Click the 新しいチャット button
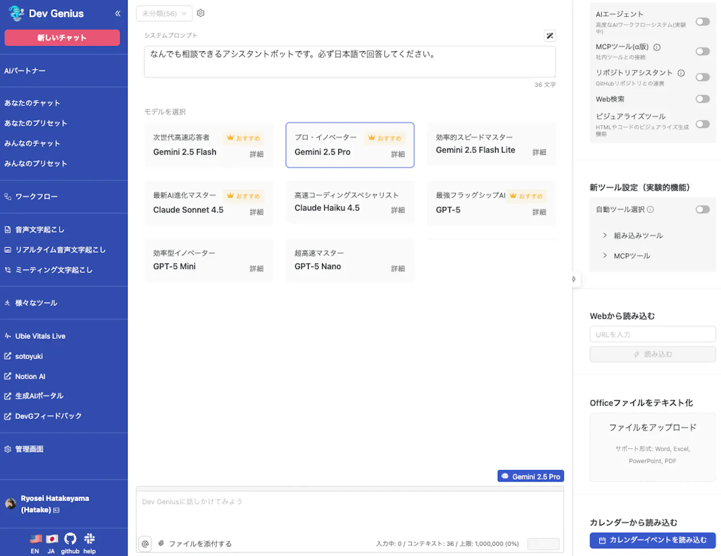The height and width of the screenshot is (556, 721). click(62, 37)
